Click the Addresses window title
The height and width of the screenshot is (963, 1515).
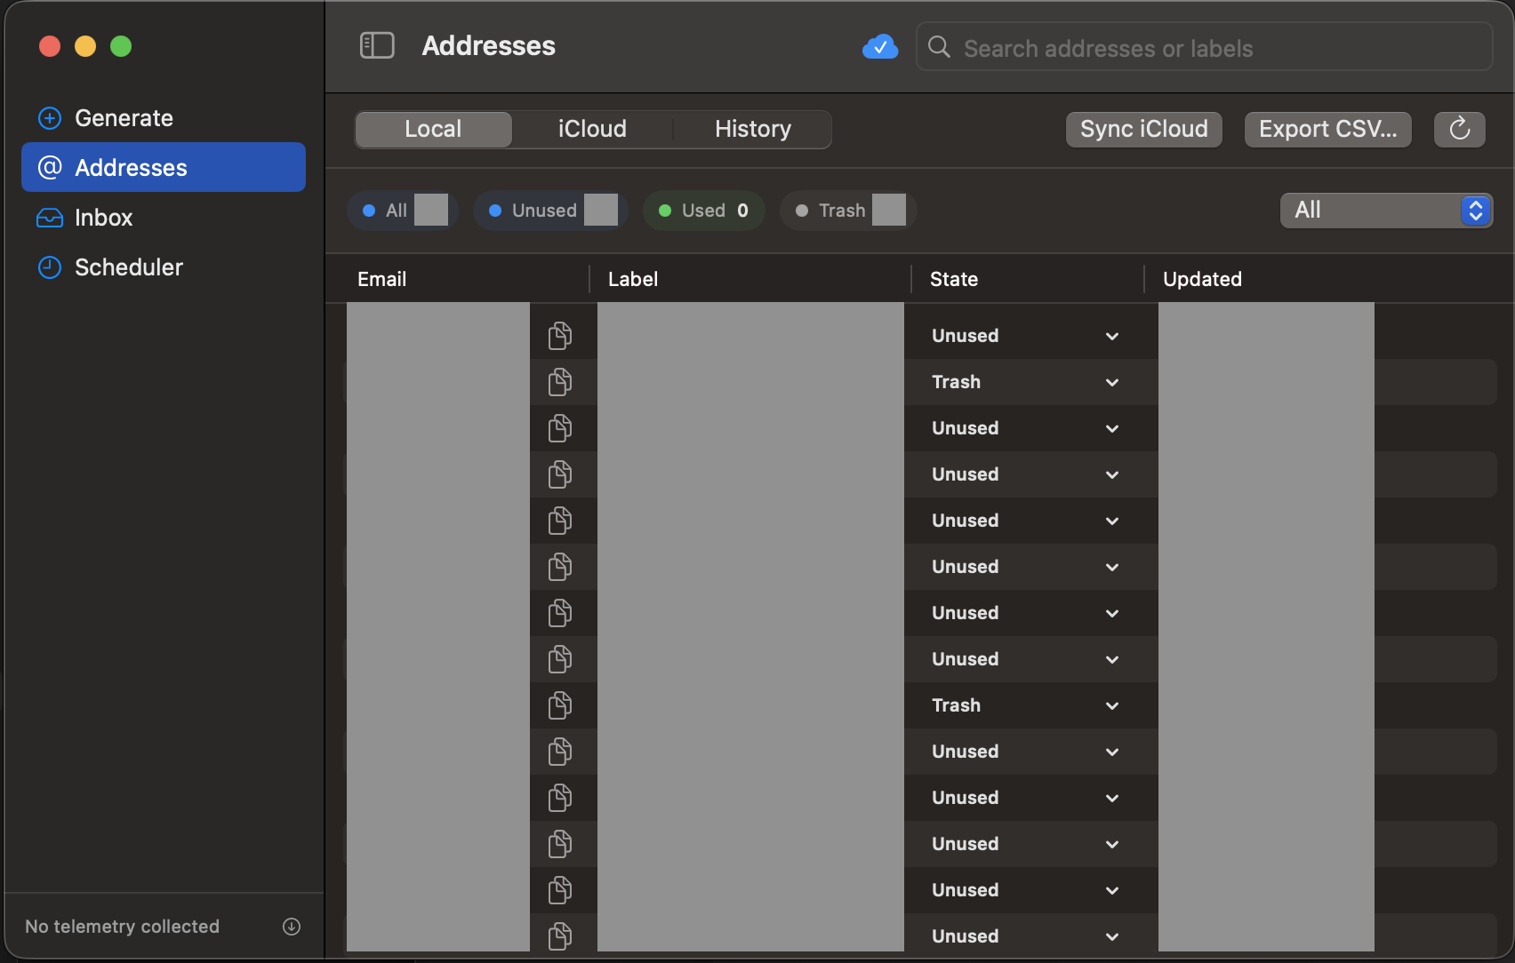pyautogui.click(x=489, y=46)
